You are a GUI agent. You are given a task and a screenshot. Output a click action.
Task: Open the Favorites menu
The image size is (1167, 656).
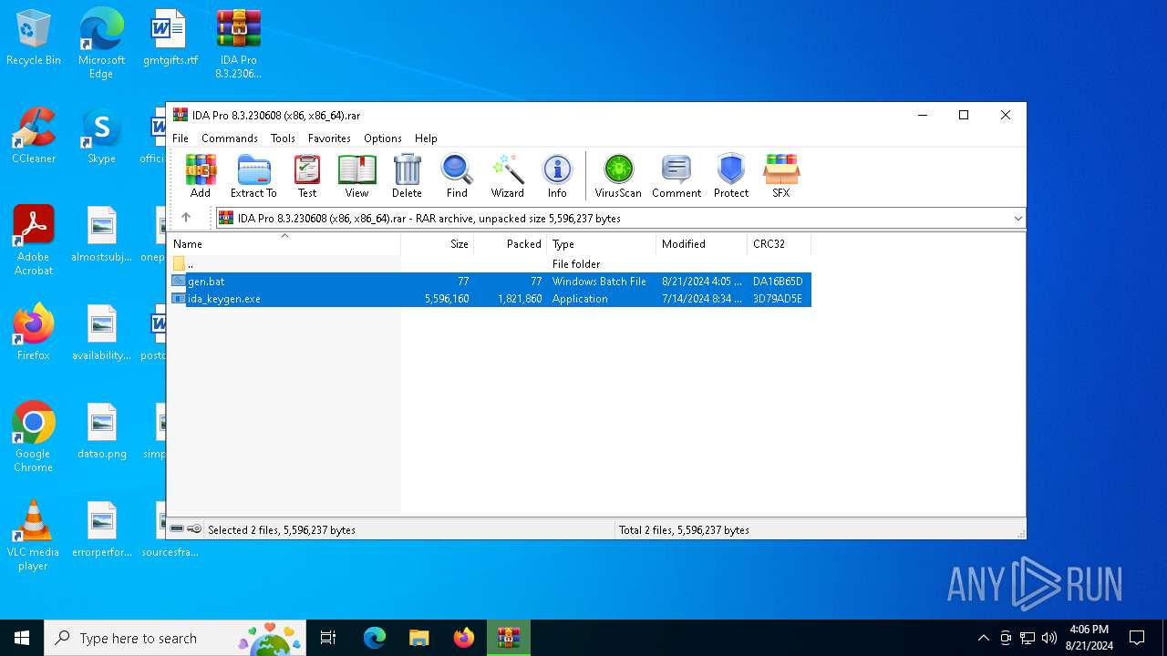(x=329, y=138)
